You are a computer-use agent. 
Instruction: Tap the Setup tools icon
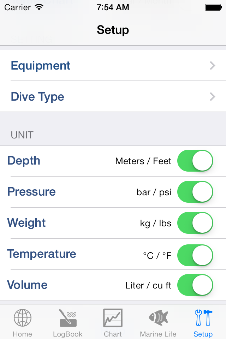(203, 317)
